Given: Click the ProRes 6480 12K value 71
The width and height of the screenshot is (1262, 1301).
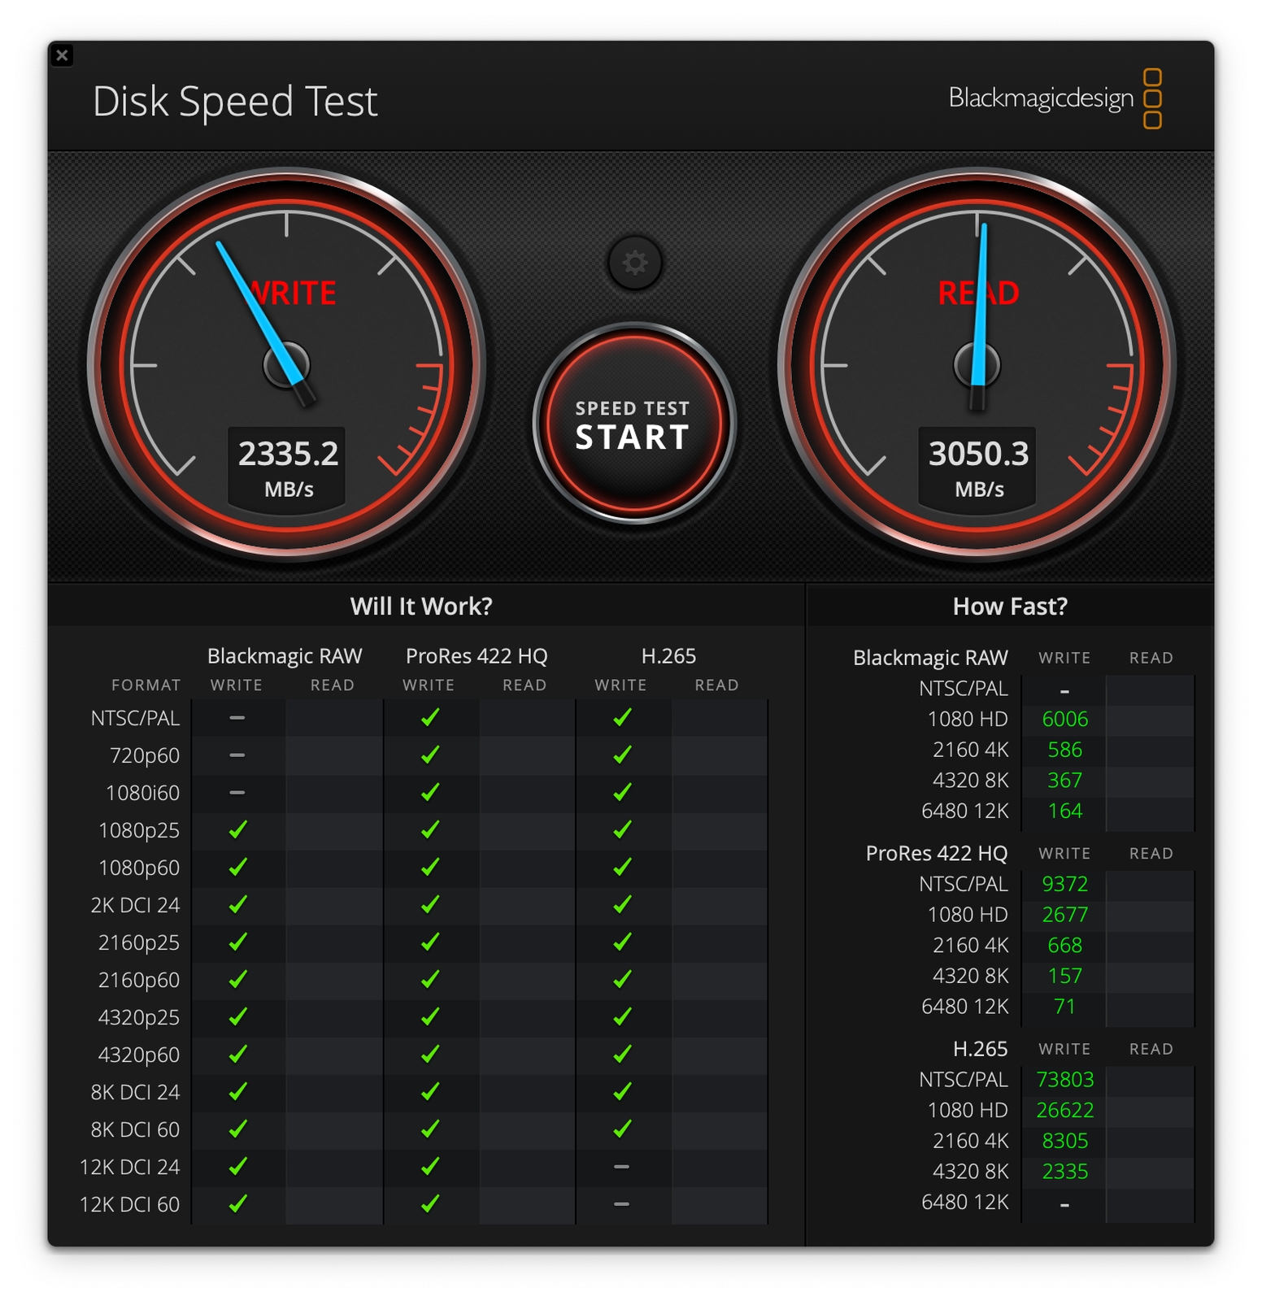Looking at the screenshot, I should point(1064,1007).
